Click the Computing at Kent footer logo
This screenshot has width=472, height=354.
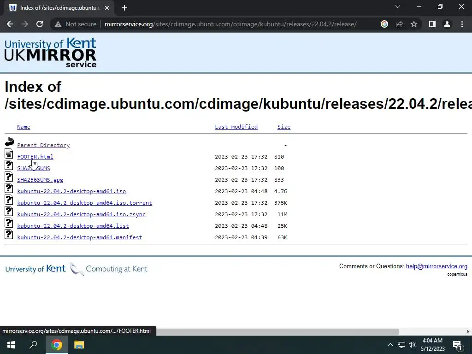(x=109, y=269)
